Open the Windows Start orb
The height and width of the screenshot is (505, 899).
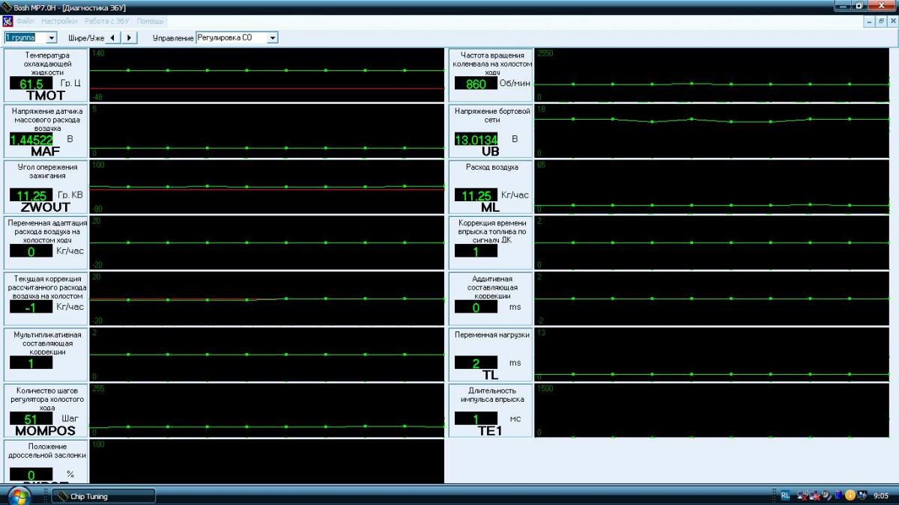coord(20,495)
